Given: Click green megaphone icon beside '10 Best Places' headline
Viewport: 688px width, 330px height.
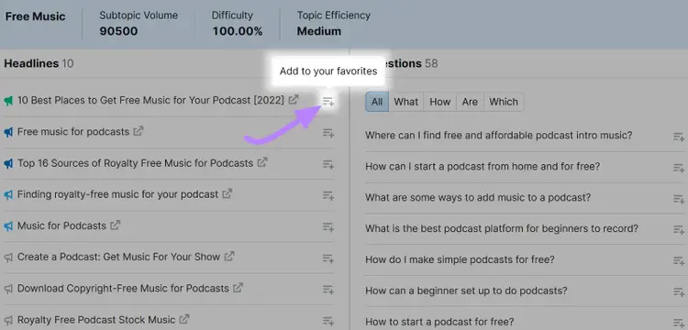Looking at the screenshot, I should tap(8, 101).
